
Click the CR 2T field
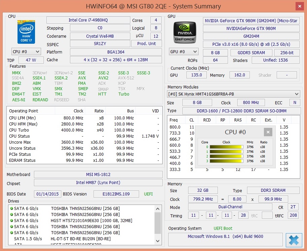(293, 207)
